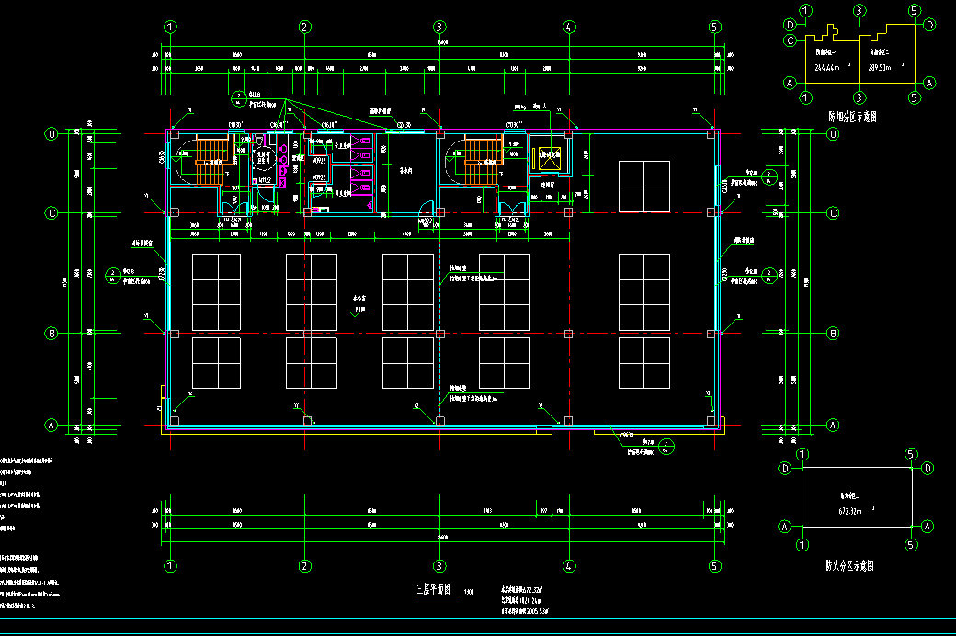Select the yellow elevator shaft symbol
The height and width of the screenshot is (636, 956).
tap(550, 157)
